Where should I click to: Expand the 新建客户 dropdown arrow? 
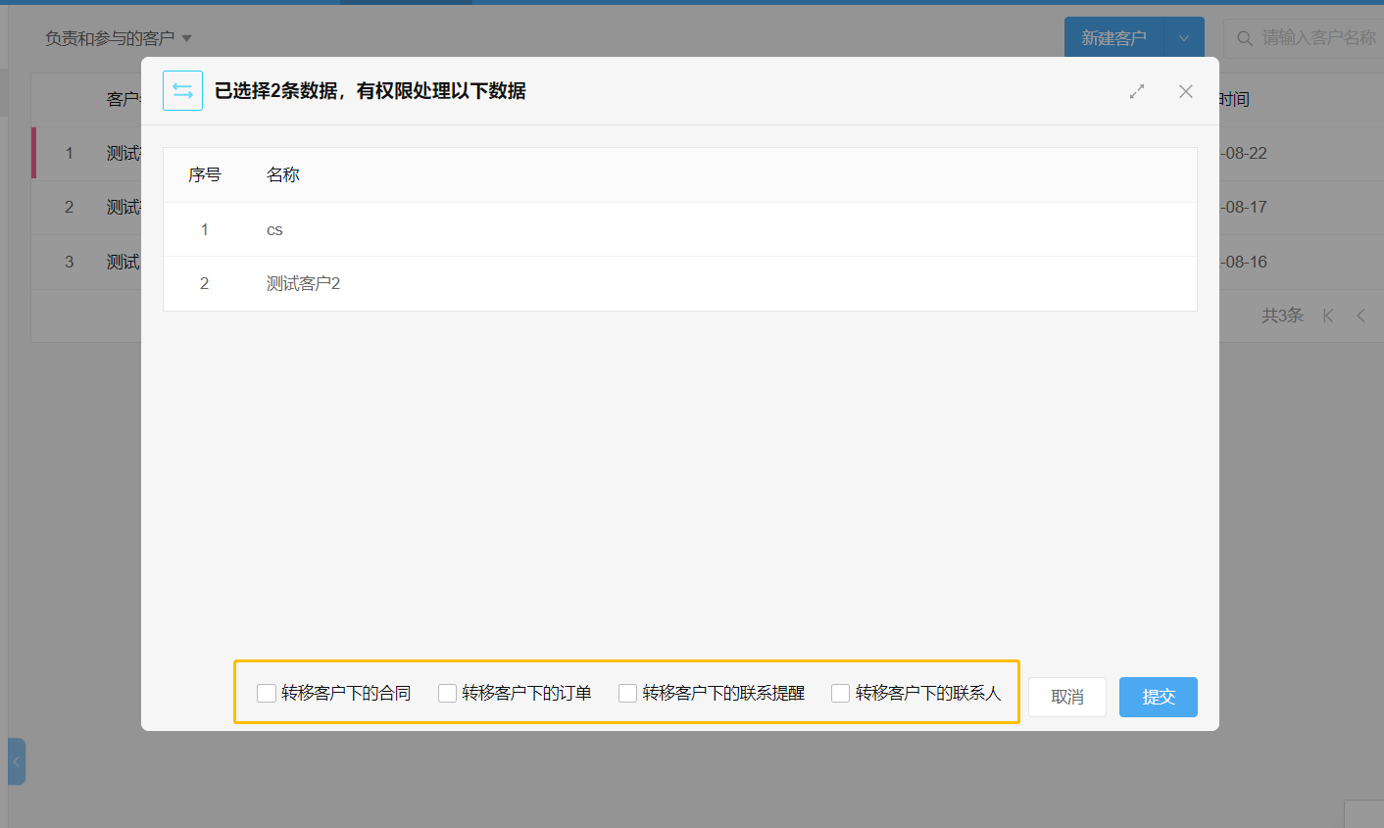click(1184, 38)
